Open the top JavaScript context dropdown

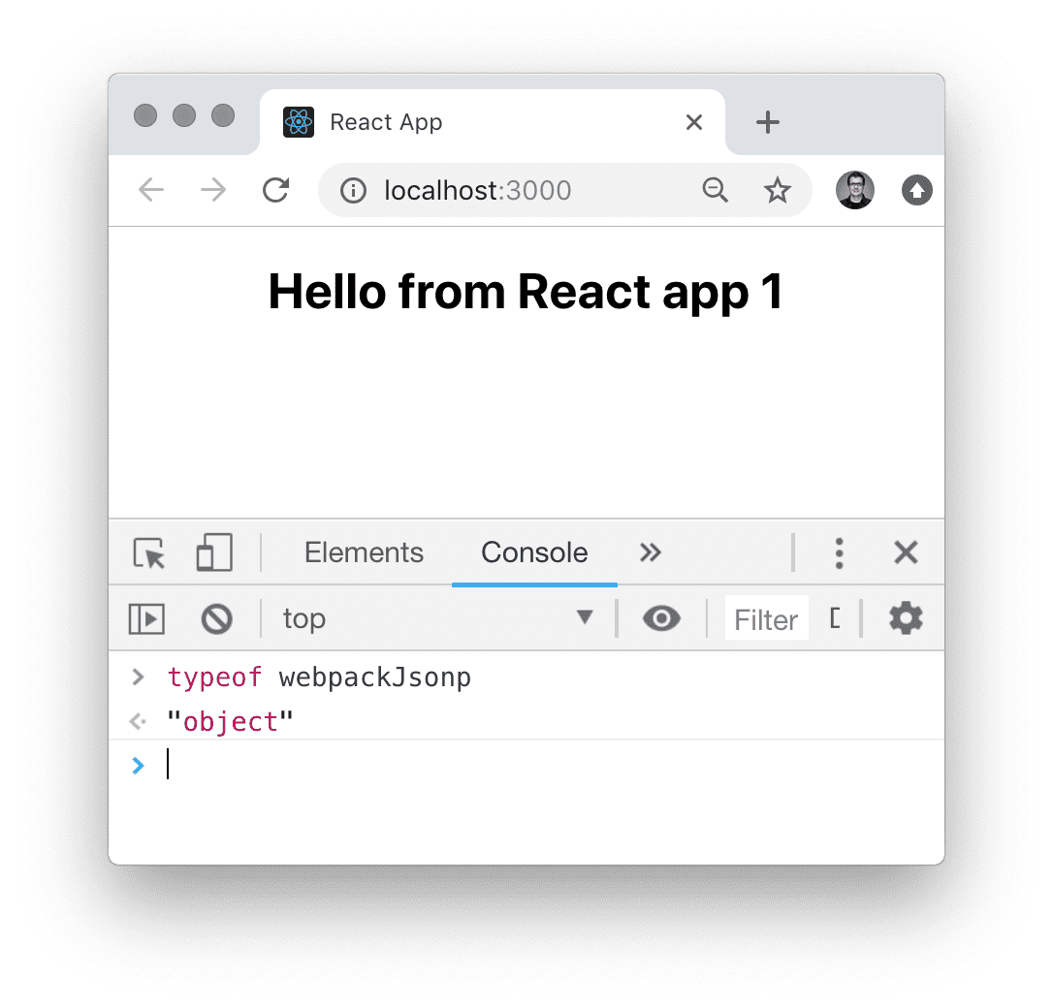click(x=436, y=618)
